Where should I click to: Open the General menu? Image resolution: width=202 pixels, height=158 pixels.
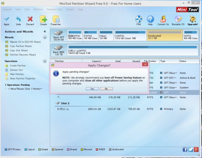(7, 9)
